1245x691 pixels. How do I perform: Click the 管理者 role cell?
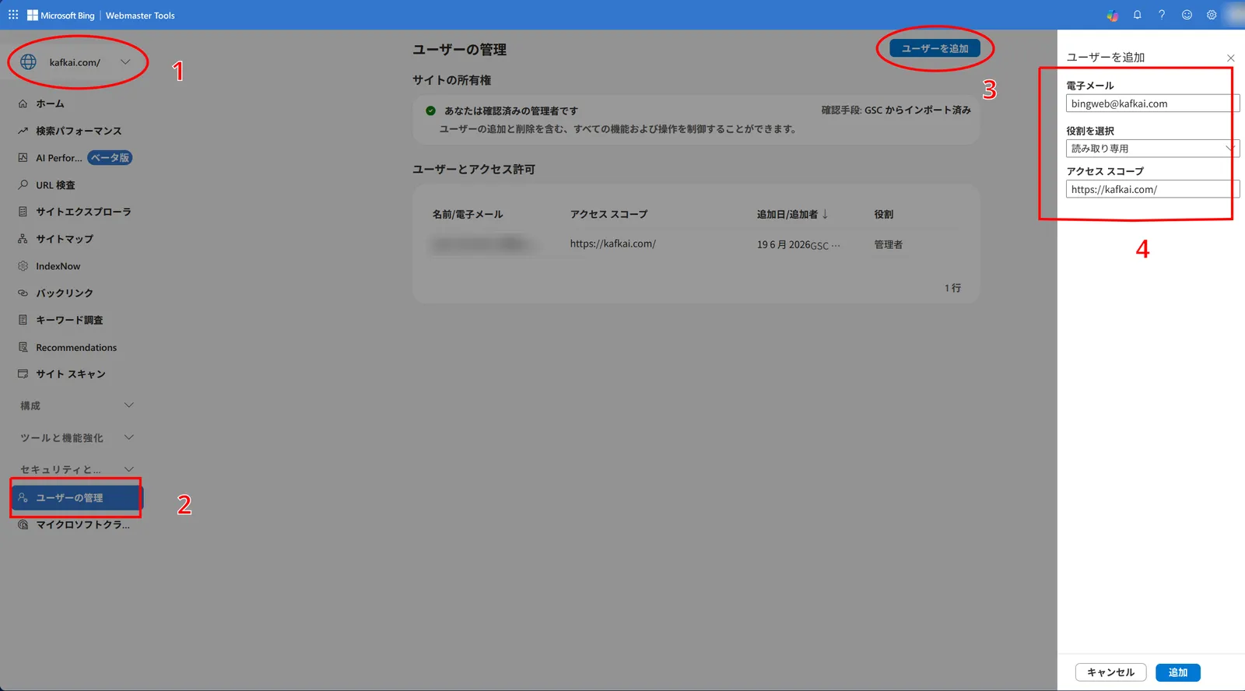click(x=888, y=244)
